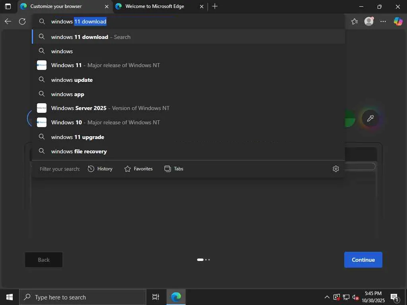Image resolution: width=407 pixels, height=305 pixels.
Task: Click the Microsoft Edge taskbar icon
Action: (x=176, y=297)
